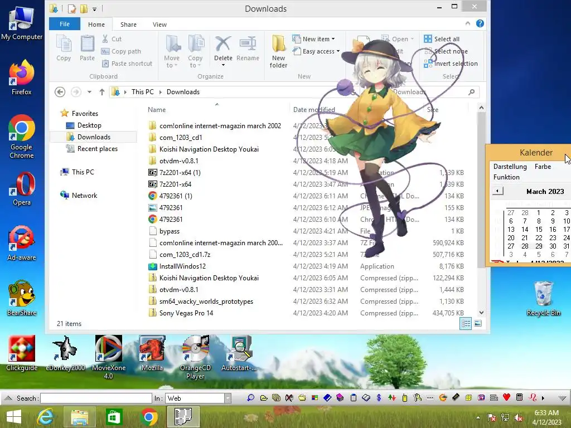The image size is (571, 428).
Task: Click the Select all command
Action: (x=442, y=39)
